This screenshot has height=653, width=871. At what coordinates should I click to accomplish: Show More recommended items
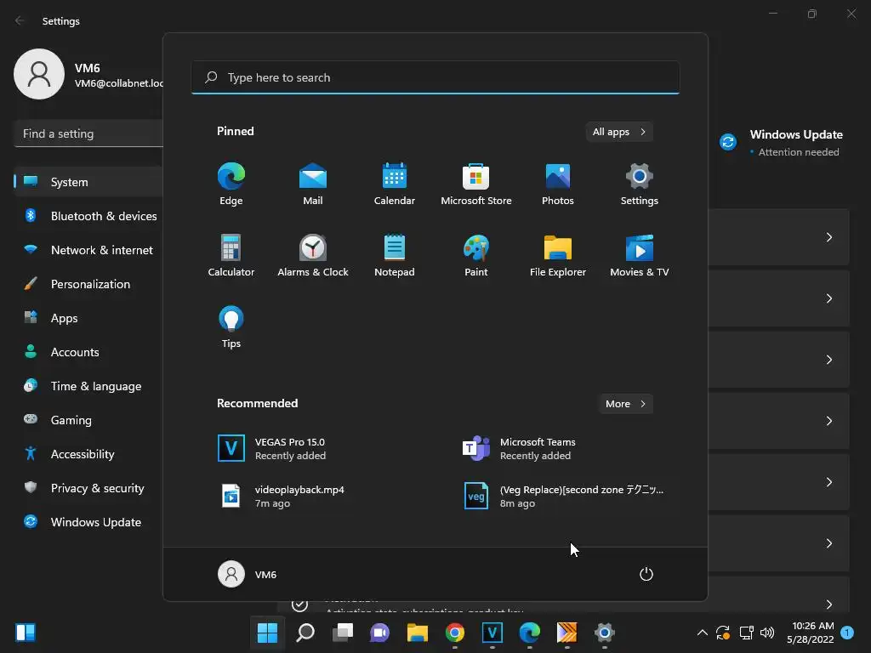point(626,404)
